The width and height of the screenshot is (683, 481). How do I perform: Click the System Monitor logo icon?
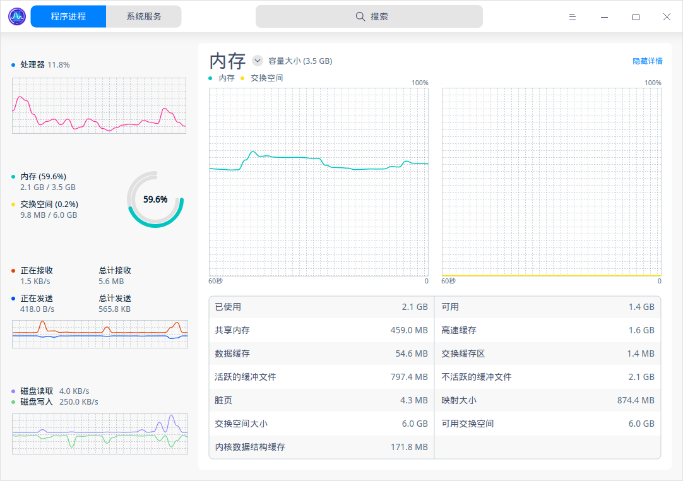(16, 16)
